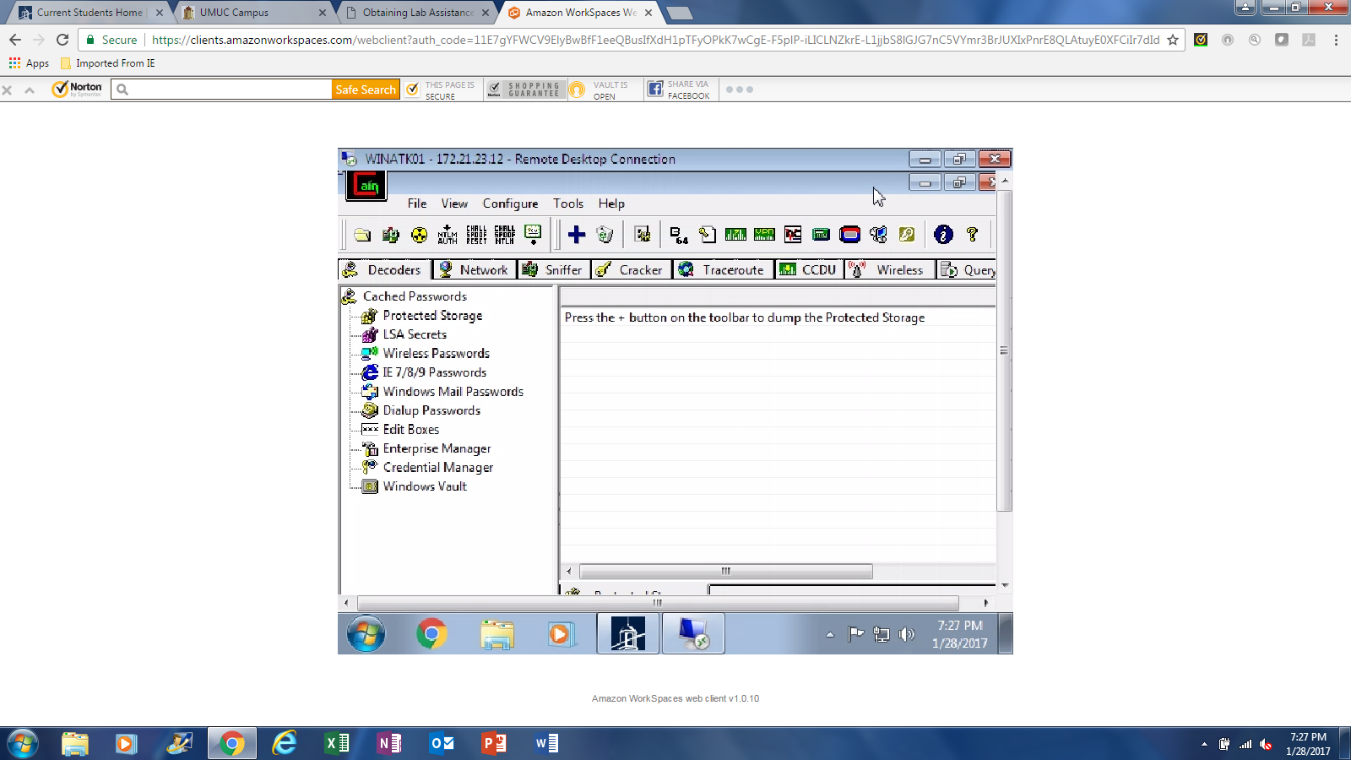The width and height of the screenshot is (1351, 760).
Task: Select LSA Secrets in the tree
Action: coord(414,334)
